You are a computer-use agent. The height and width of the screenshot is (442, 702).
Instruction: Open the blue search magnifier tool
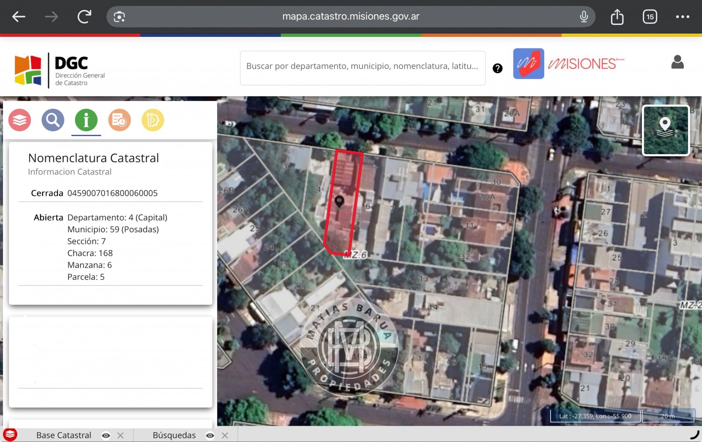tap(53, 120)
